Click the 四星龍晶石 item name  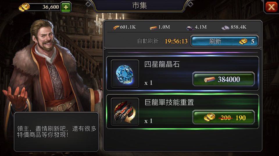point(162,64)
